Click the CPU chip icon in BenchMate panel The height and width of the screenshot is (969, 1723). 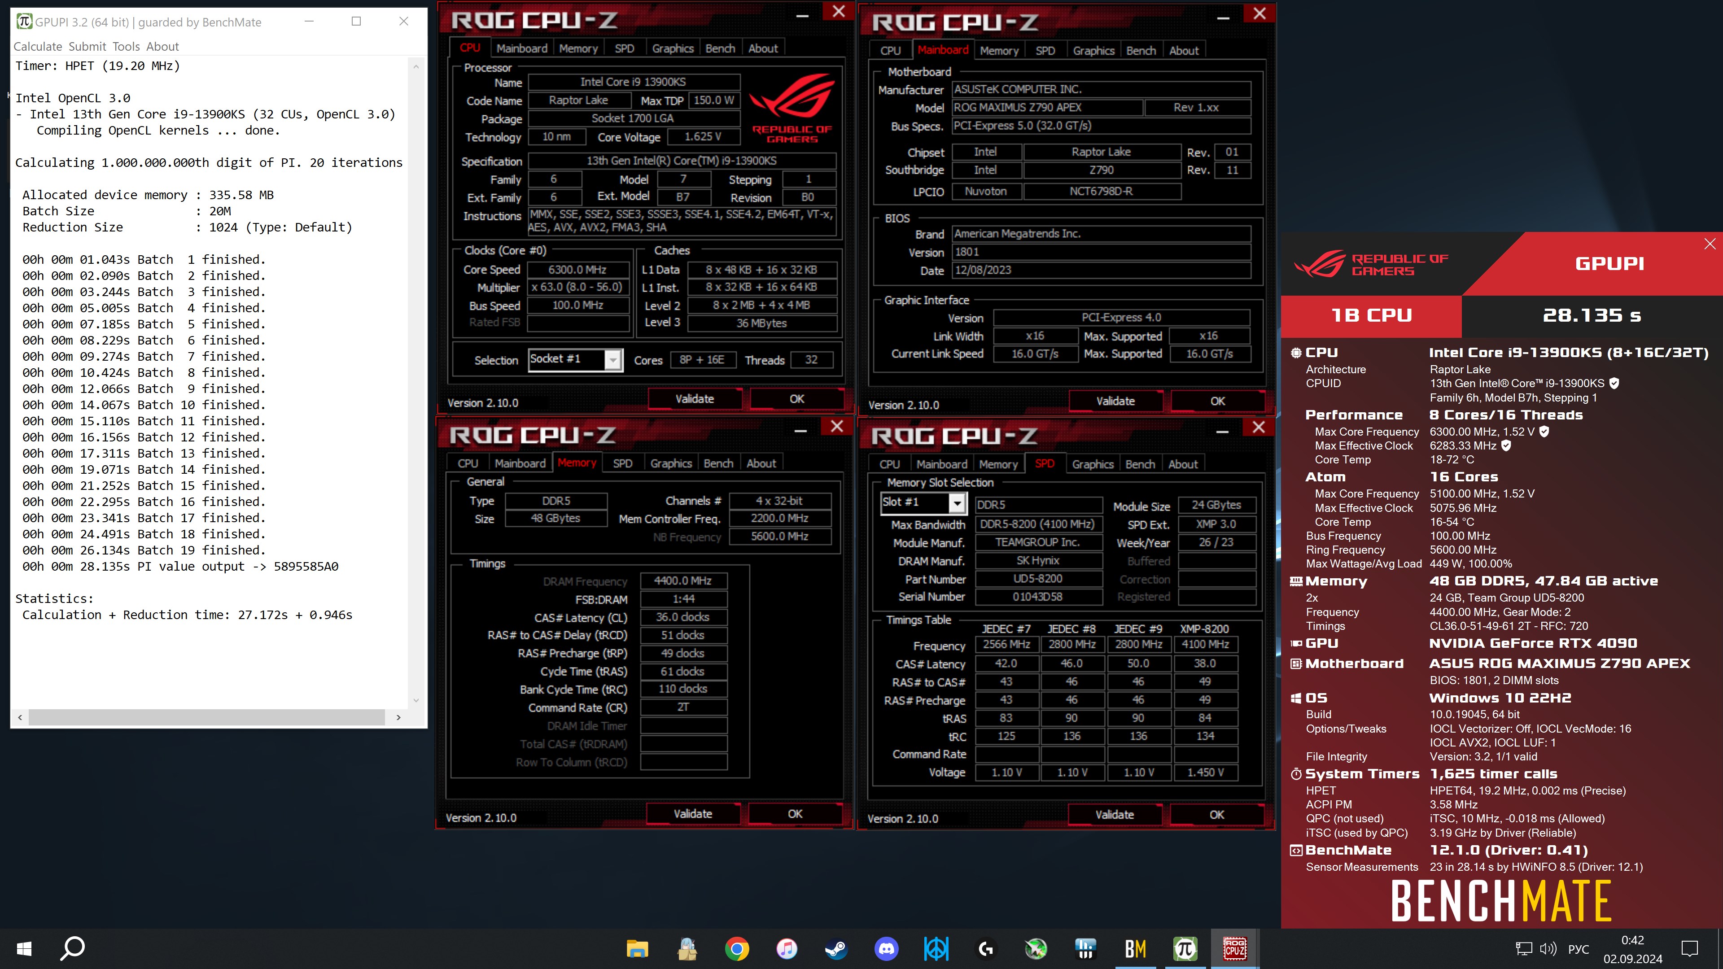1295,353
